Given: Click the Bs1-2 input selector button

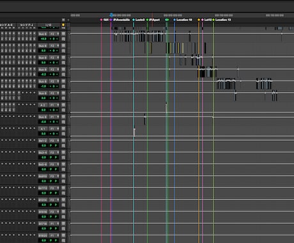Looking at the screenshot, I should 43,141.
